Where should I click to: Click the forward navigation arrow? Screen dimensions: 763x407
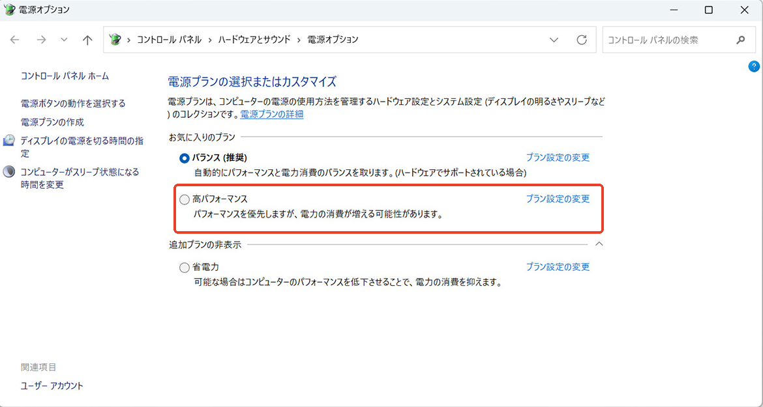click(x=41, y=40)
